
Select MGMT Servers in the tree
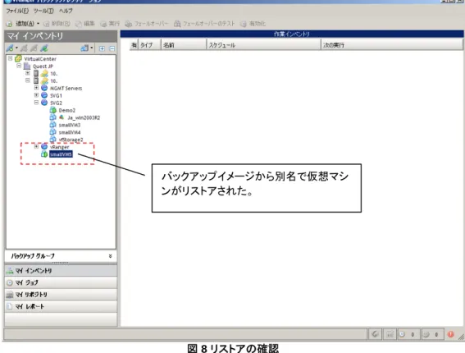coord(66,88)
